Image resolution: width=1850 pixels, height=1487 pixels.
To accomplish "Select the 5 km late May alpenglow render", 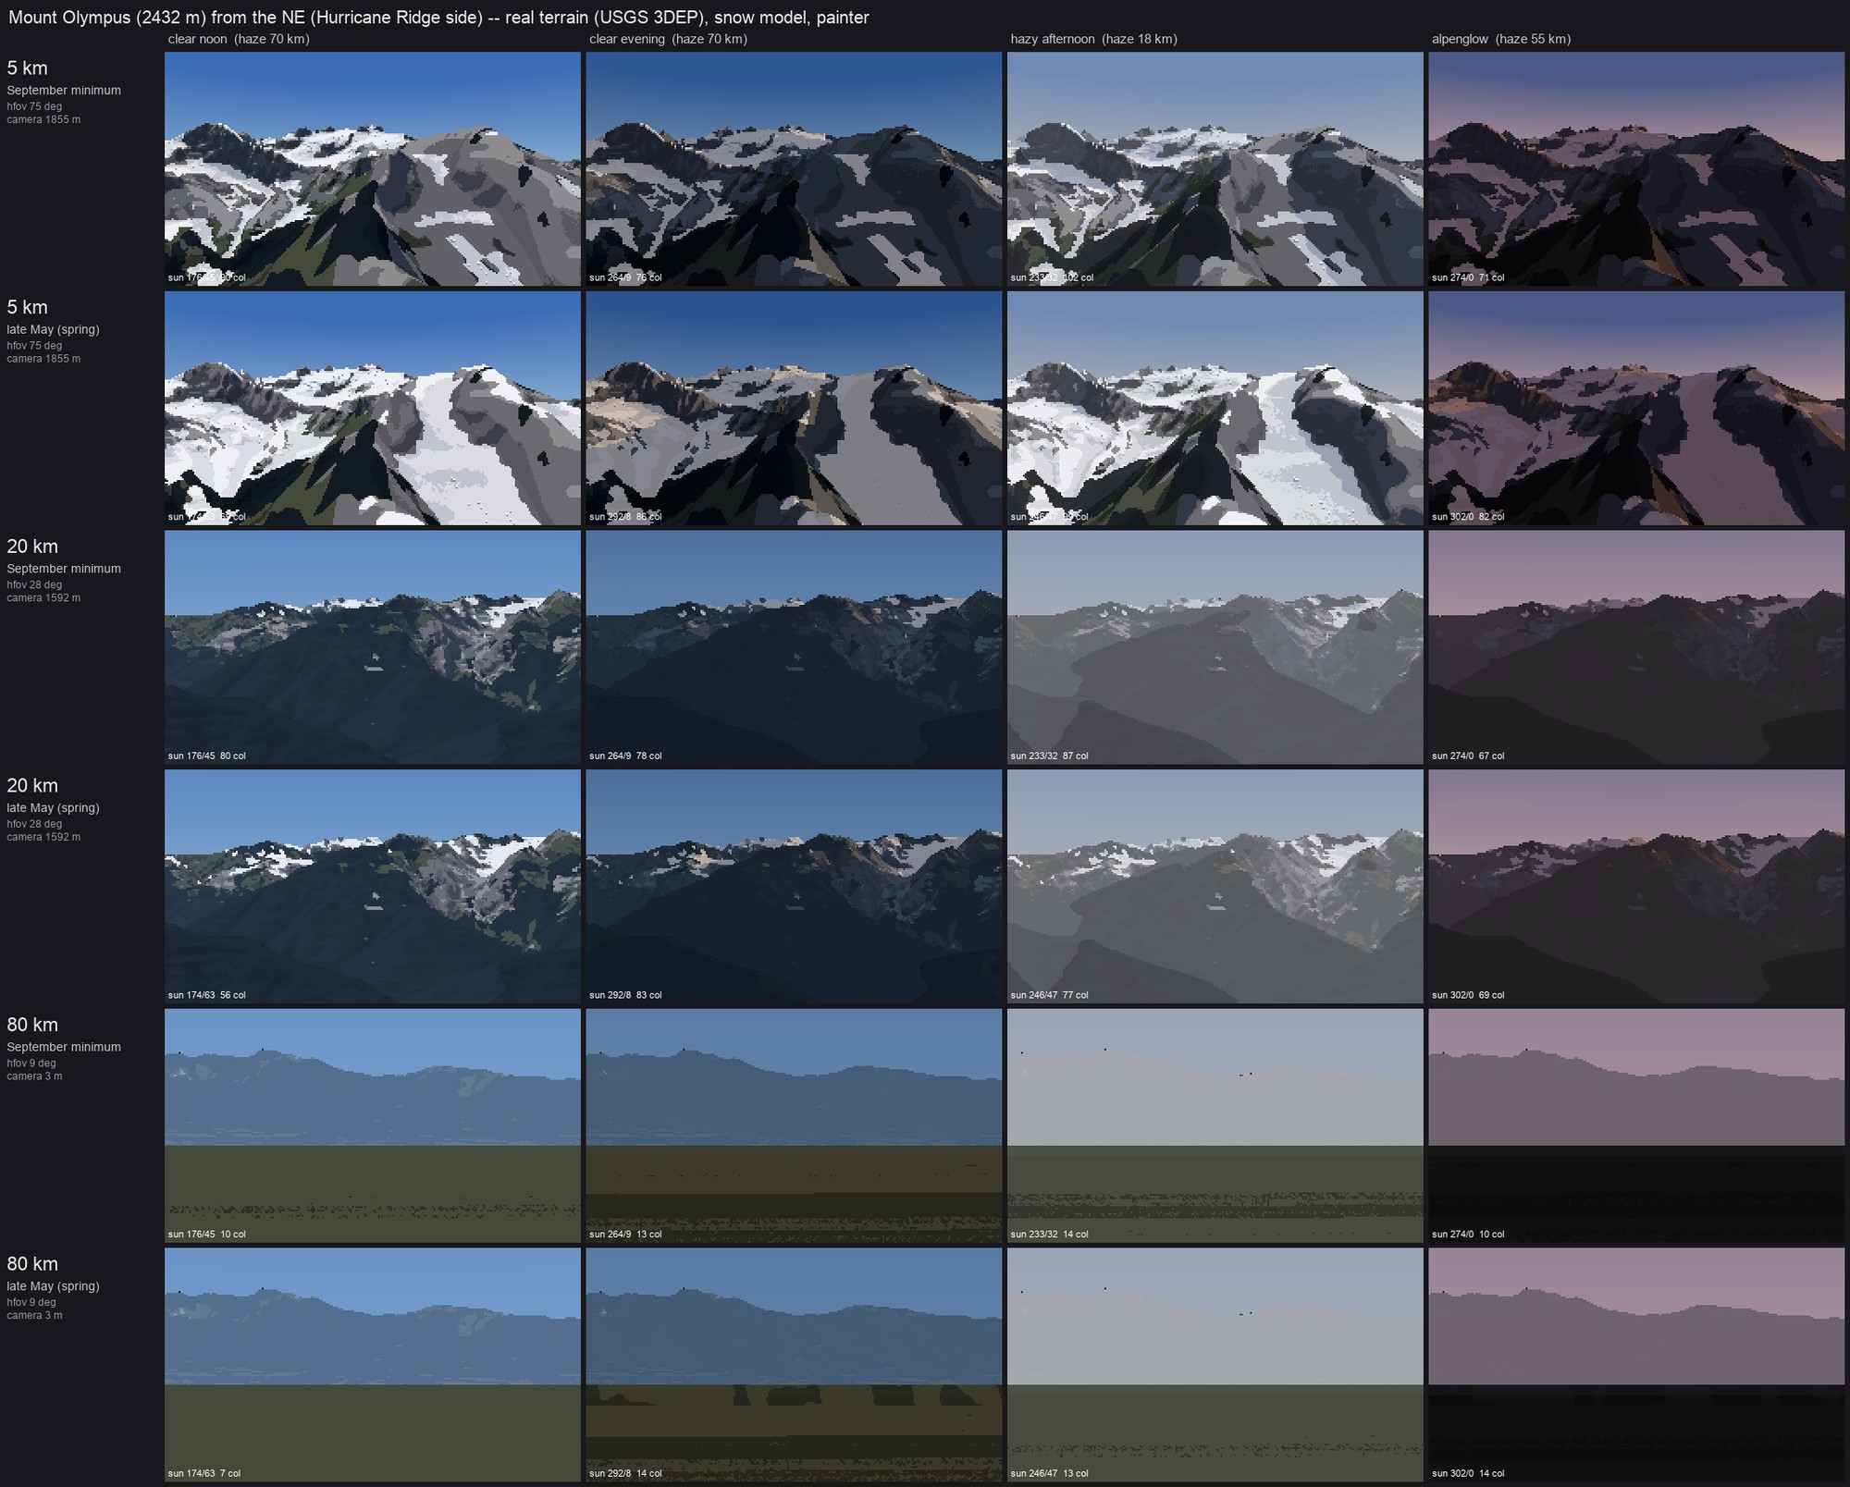I will tap(1636, 408).
